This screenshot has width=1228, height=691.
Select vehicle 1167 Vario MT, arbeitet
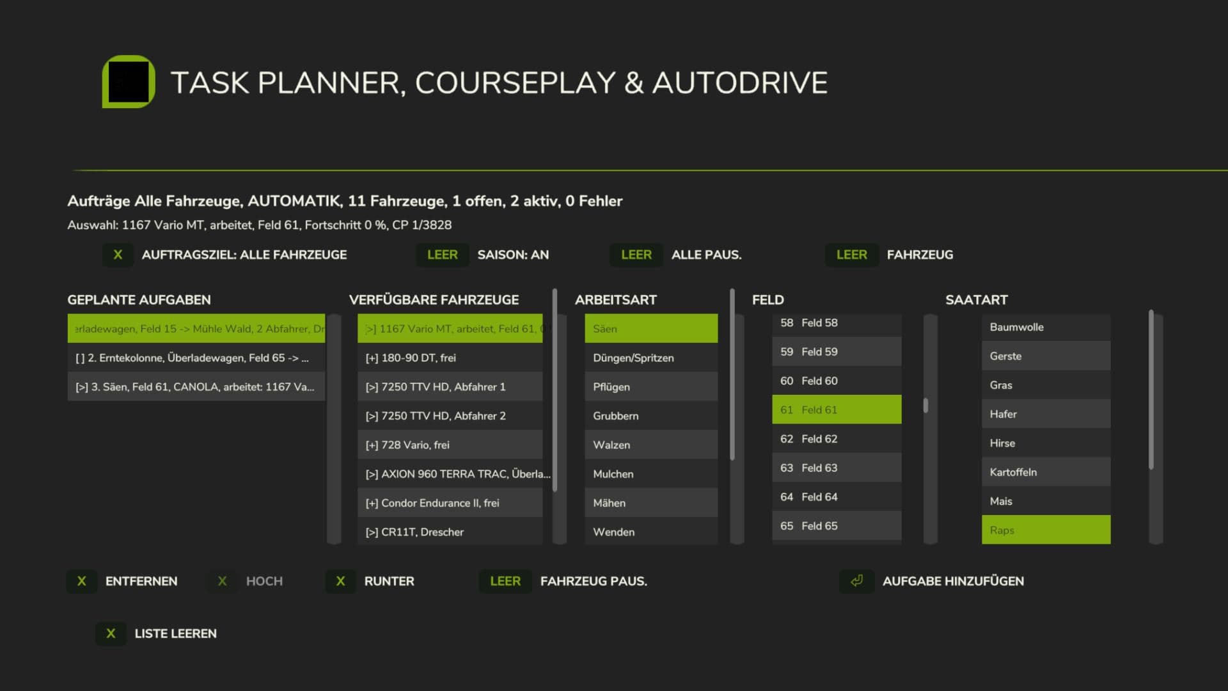450,328
